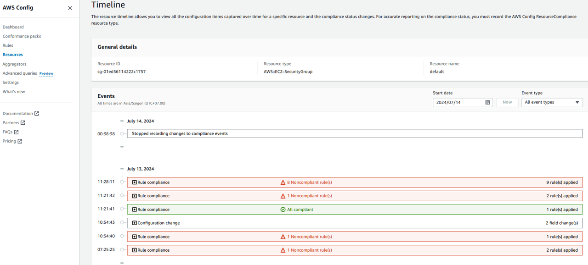This screenshot has width=588, height=265.
Task: Click the FAQs external link icon
Action: pyautogui.click(x=17, y=132)
